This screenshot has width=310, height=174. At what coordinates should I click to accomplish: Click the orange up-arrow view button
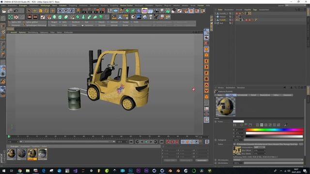click(x=206, y=85)
